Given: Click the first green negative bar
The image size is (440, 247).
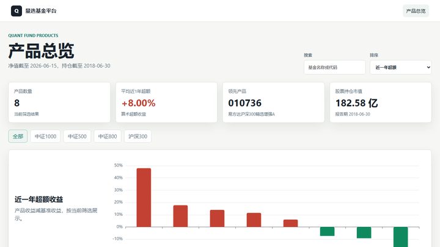Looking at the screenshot, I should click(x=327, y=231).
